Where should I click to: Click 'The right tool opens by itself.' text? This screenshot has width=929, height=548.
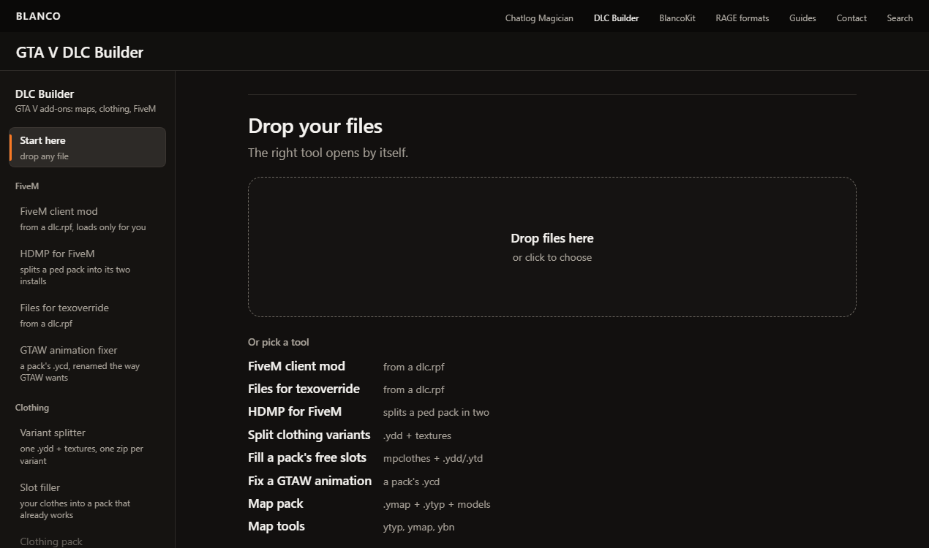point(328,153)
